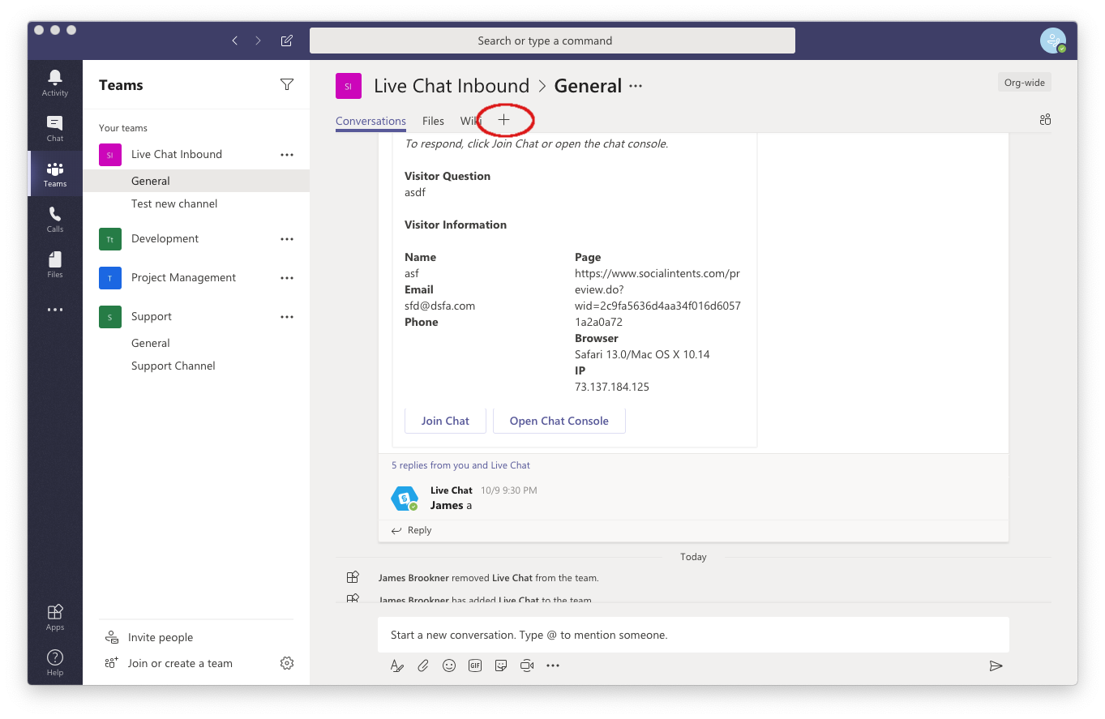The width and height of the screenshot is (1105, 719).
Task: Open General channel header ellipsis menu
Action: (x=636, y=86)
